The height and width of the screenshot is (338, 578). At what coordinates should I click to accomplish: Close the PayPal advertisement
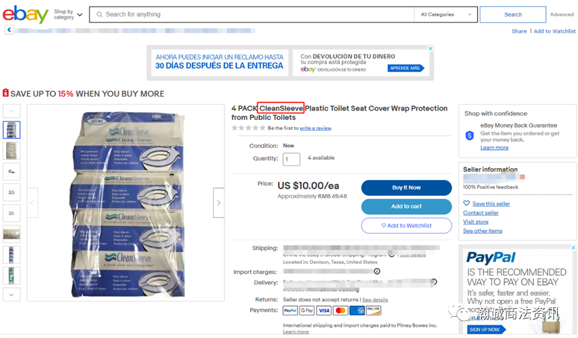click(573, 248)
